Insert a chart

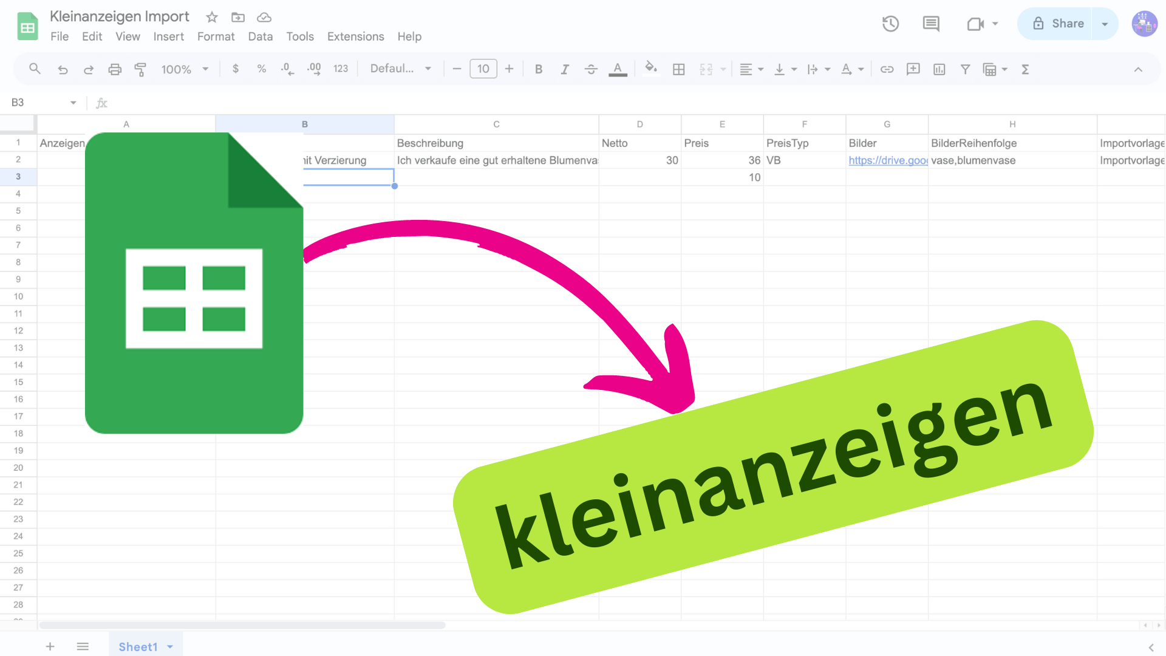click(939, 69)
